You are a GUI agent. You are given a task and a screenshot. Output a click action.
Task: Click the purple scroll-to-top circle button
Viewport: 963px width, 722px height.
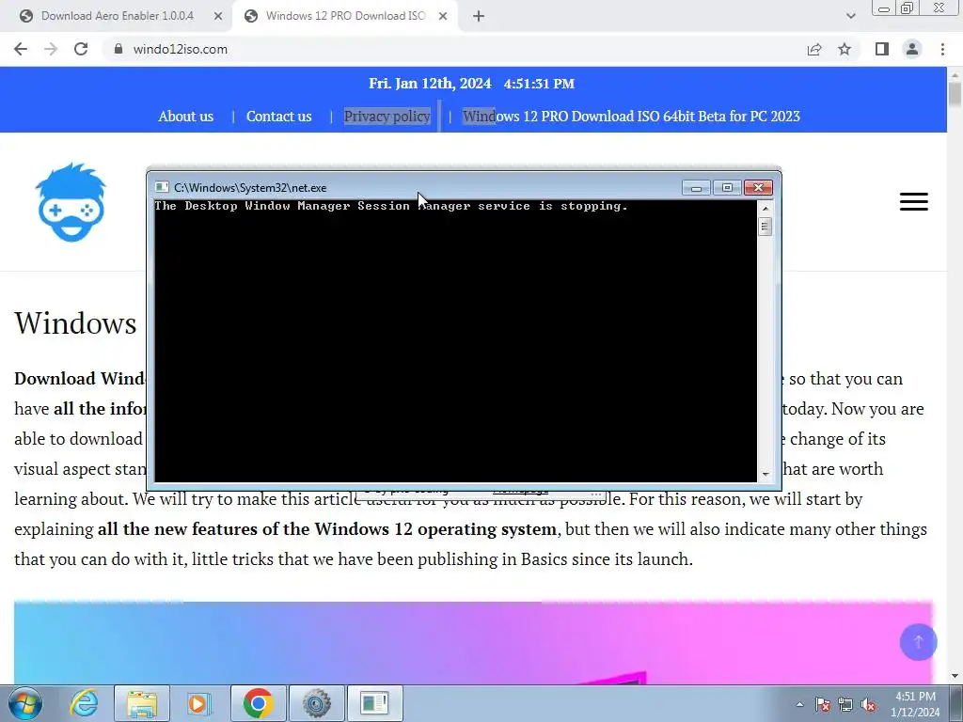pyautogui.click(x=918, y=642)
